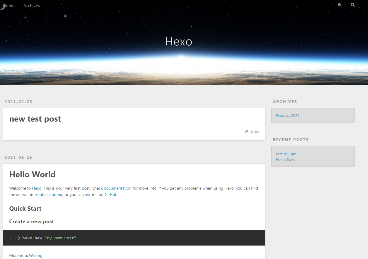Viewport: 368px width, 259px height.
Task: Open the Archives menu item
Action: (x=32, y=6)
